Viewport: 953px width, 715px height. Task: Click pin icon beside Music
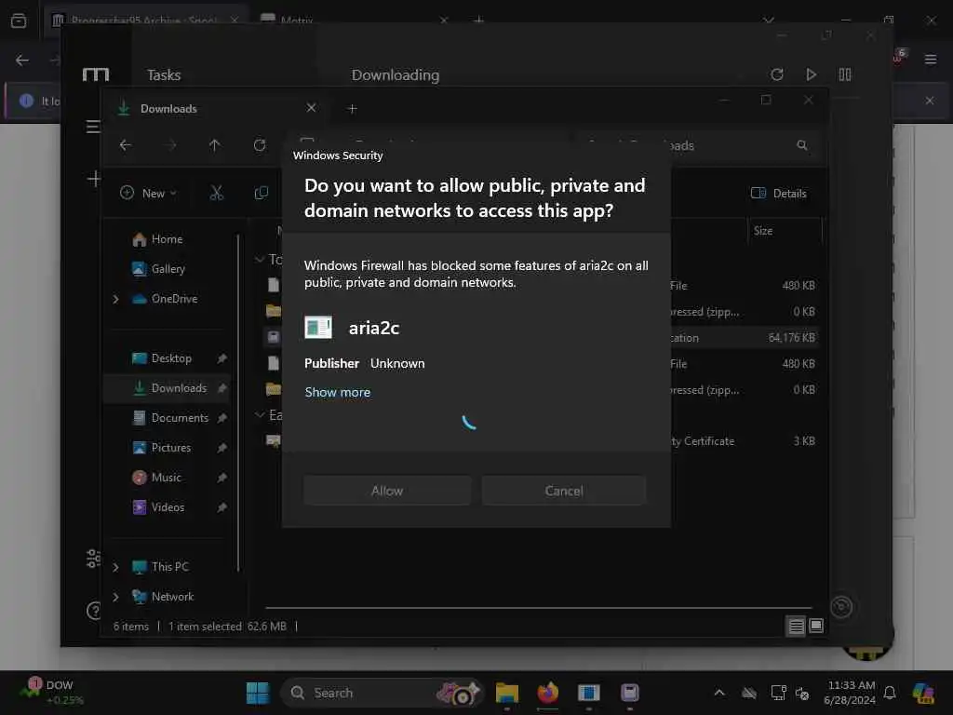click(221, 478)
